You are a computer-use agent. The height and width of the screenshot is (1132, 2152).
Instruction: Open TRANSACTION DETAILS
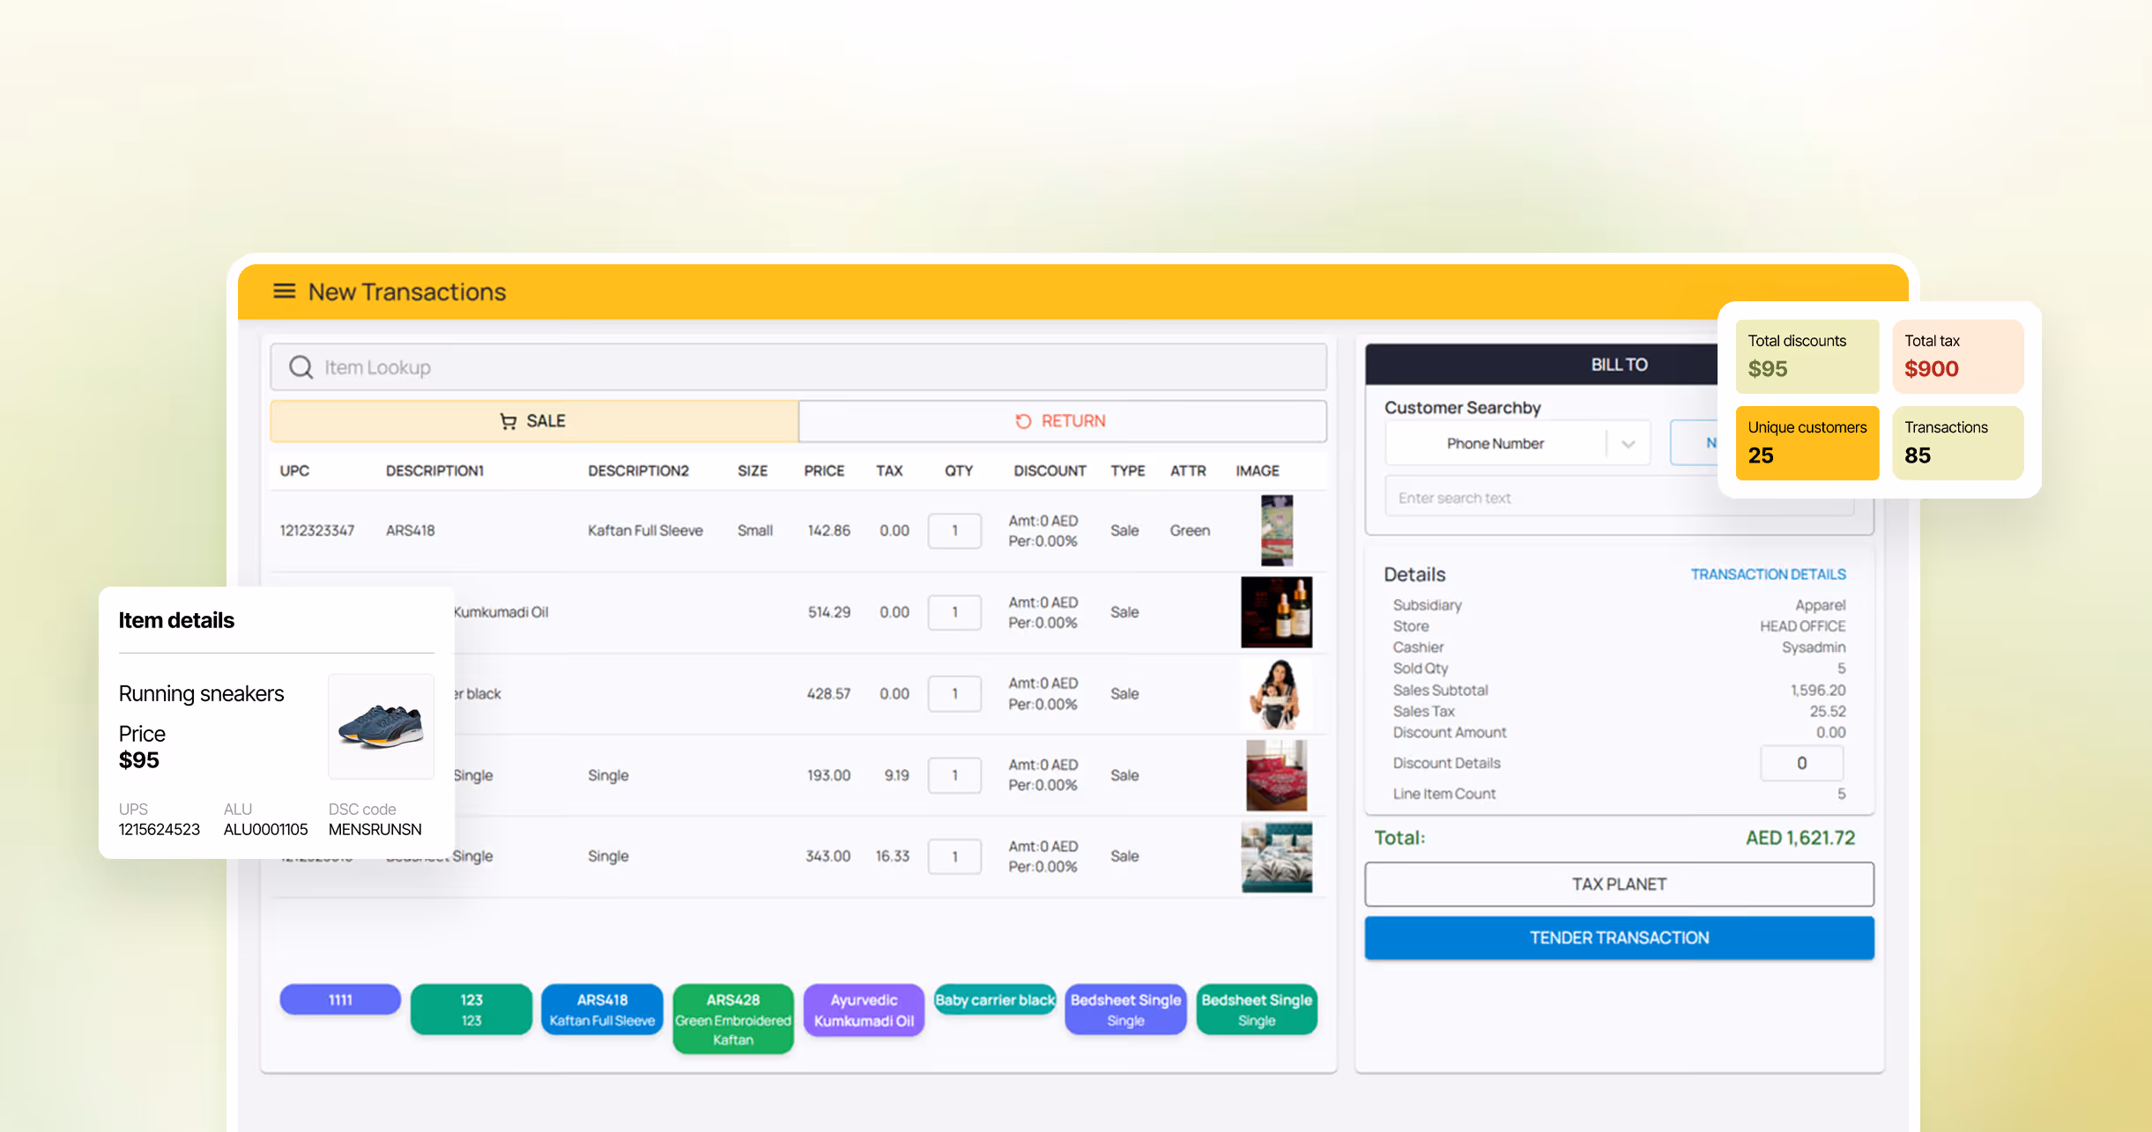[x=1768, y=573]
